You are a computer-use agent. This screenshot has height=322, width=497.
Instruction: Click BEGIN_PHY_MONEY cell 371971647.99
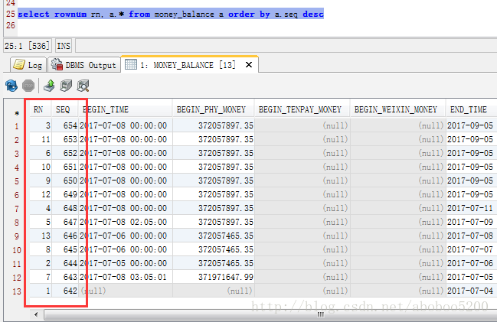point(214,277)
